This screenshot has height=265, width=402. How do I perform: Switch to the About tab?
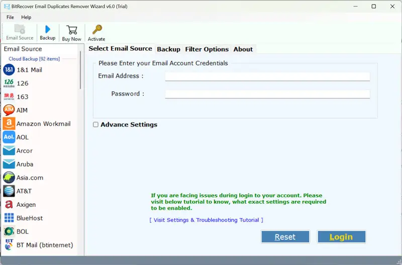pos(243,49)
